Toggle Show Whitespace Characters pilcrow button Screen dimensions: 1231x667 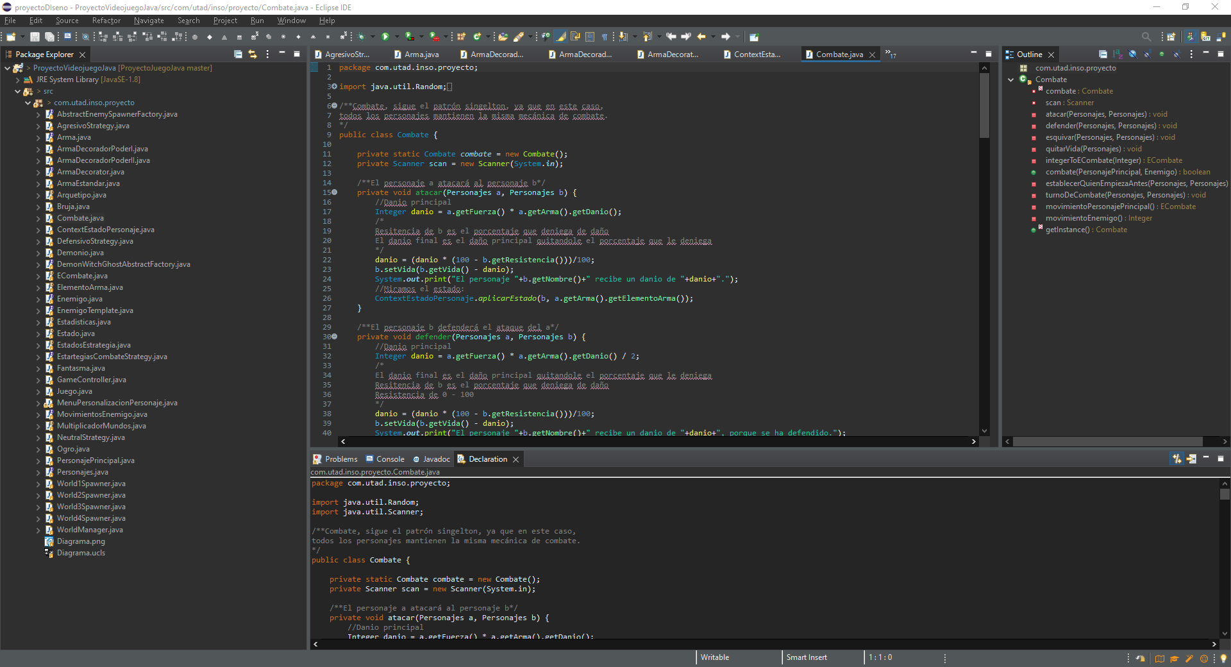tap(604, 37)
